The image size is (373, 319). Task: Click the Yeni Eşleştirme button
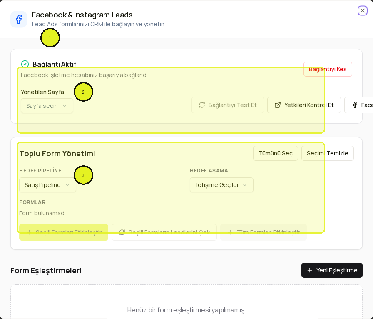click(x=332, y=270)
